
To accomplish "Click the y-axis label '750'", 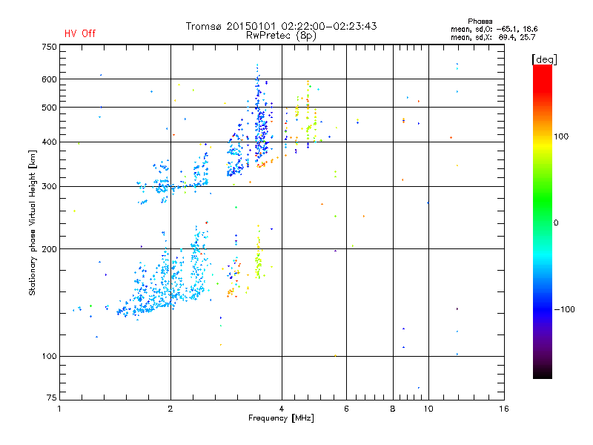I will [x=49, y=47].
